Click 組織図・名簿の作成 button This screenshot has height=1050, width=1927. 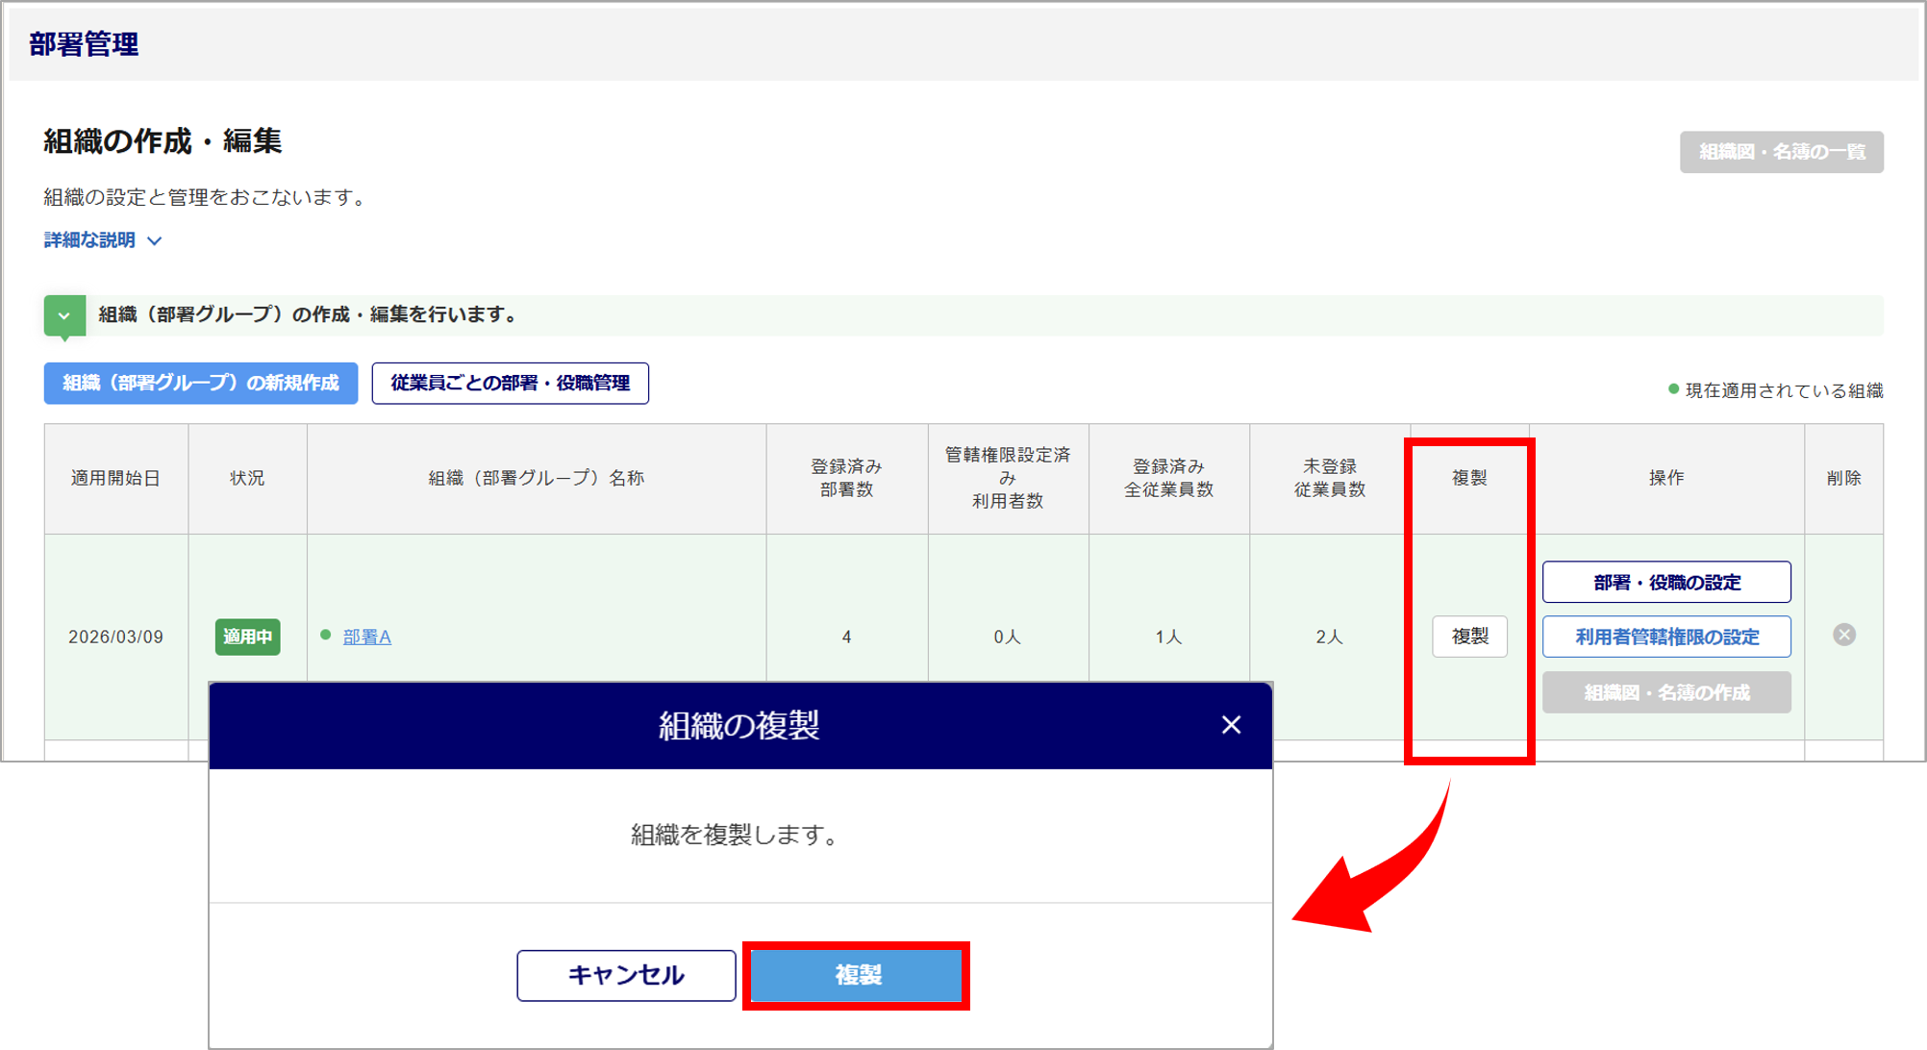click(x=1665, y=692)
